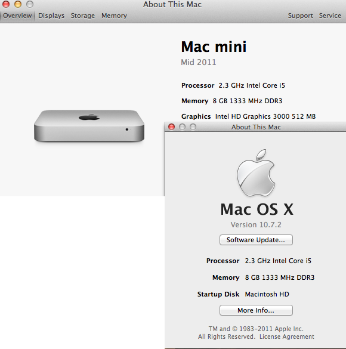346x349 pixels.
Task: Click the large silver Apple logo
Action: click(256, 173)
